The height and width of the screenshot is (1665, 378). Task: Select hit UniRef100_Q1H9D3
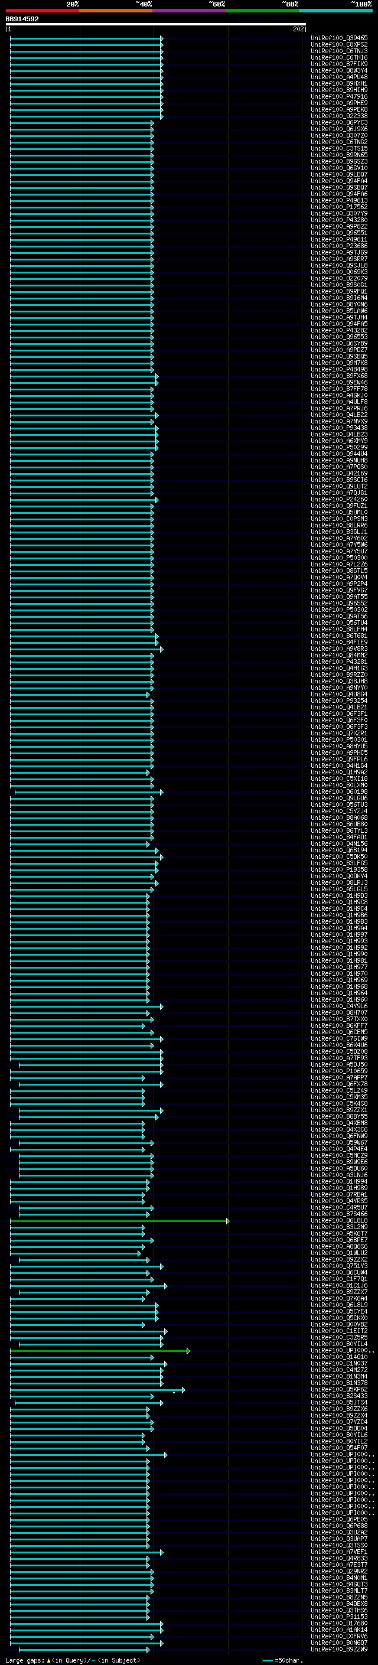(339, 896)
